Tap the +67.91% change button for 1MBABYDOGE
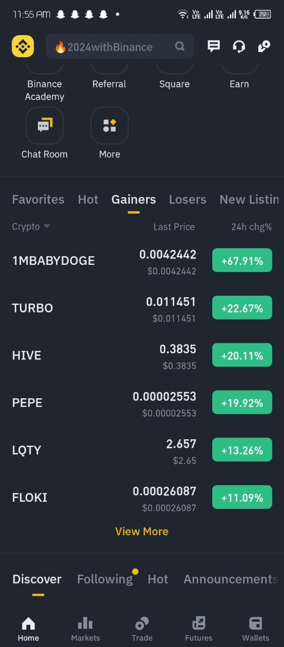 tap(242, 261)
